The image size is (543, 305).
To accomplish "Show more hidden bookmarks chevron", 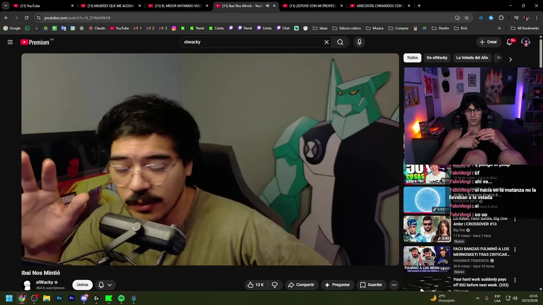I will pyautogui.click(x=499, y=28).
